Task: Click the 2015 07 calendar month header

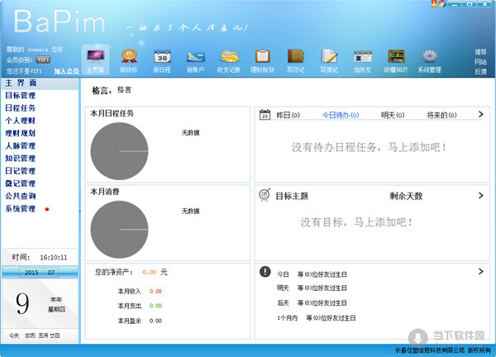Action: coord(40,272)
